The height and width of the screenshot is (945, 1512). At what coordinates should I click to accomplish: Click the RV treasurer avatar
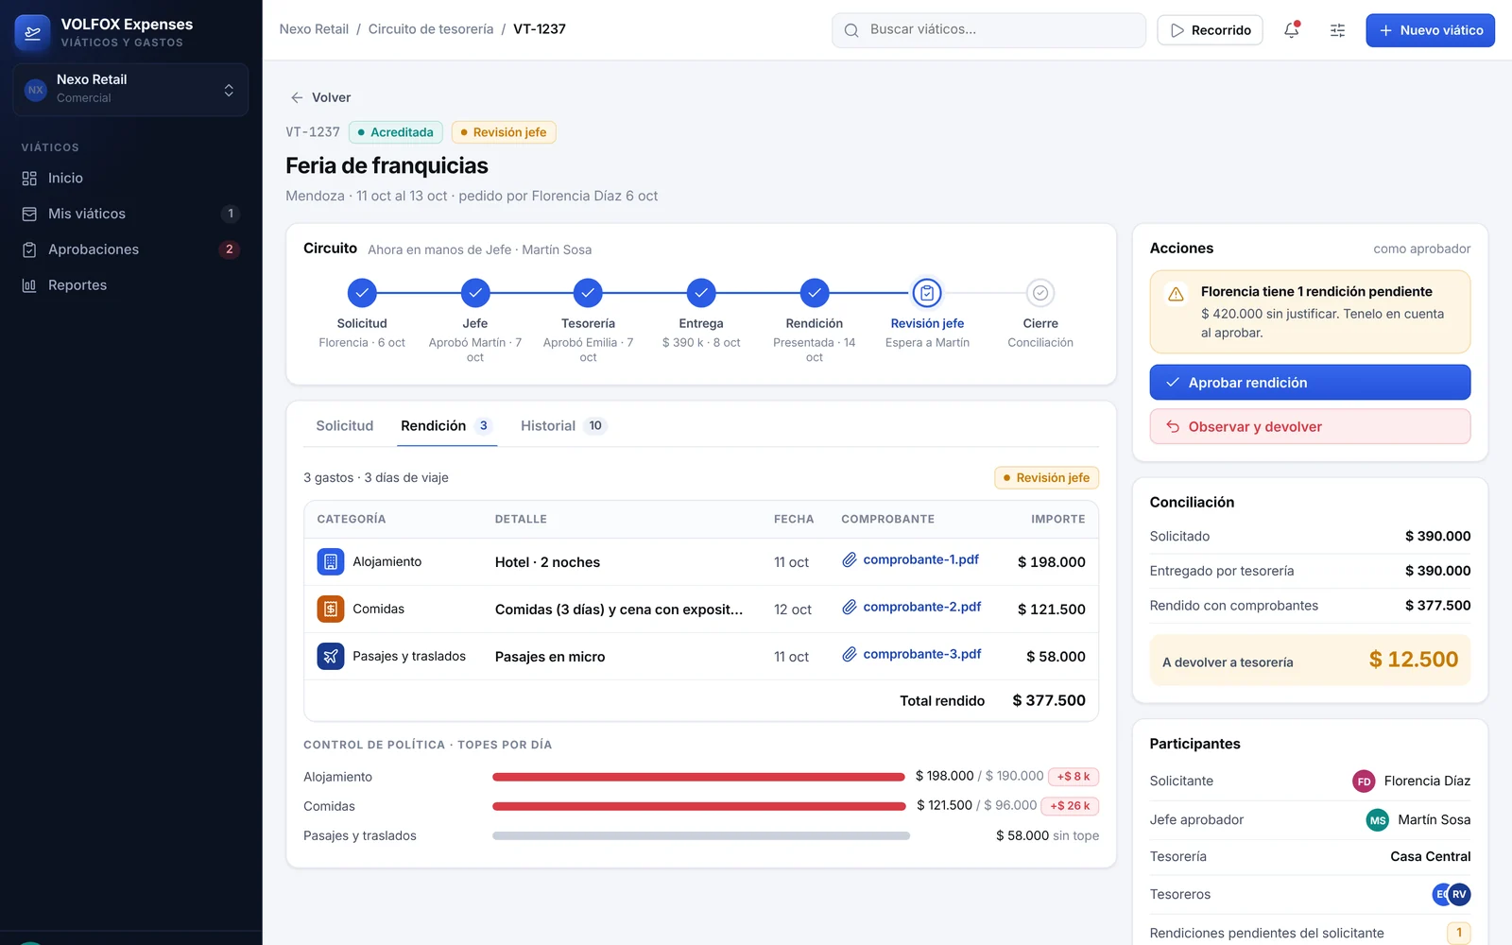click(1459, 894)
